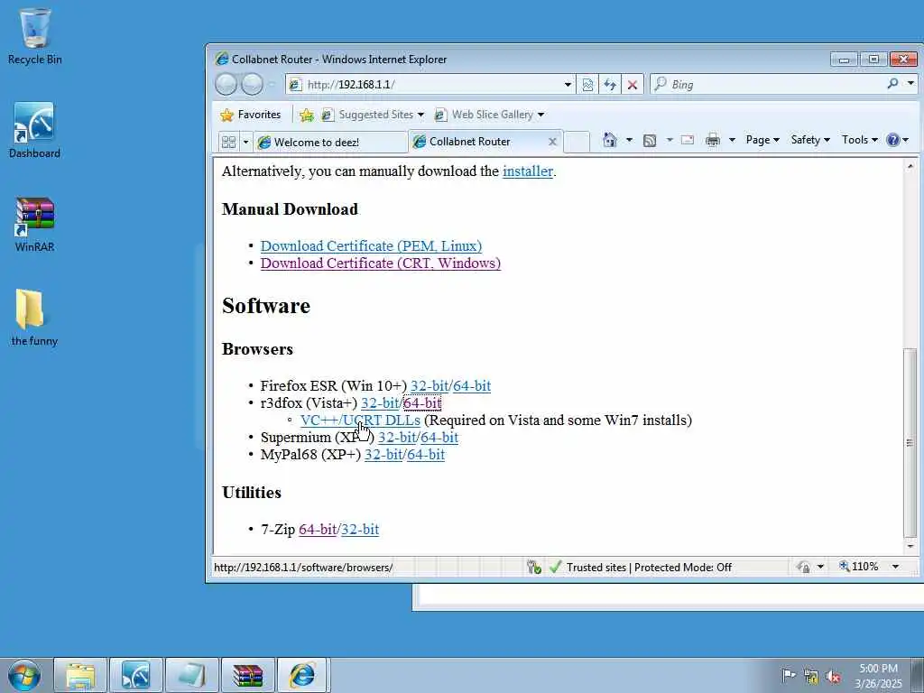Click the Print icon in command bar
The image size is (924, 693).
(x=713, y=140)
